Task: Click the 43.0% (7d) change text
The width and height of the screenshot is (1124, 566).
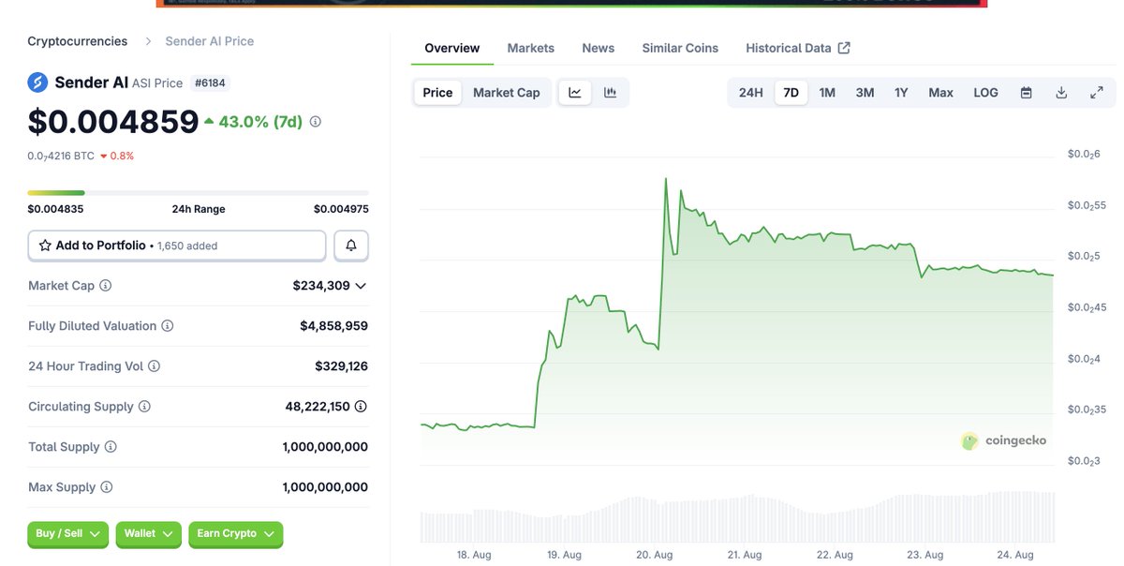Action: 260,122
